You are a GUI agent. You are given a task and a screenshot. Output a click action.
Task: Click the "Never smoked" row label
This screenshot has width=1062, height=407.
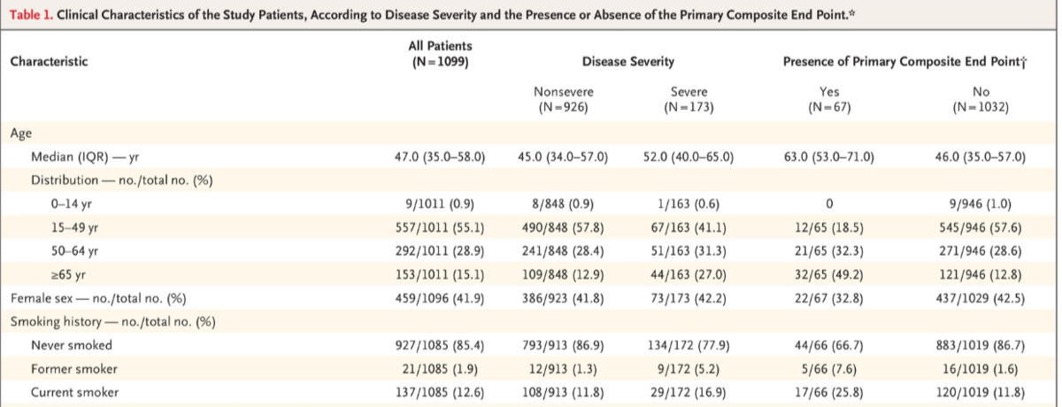click(x=71, y=344)
